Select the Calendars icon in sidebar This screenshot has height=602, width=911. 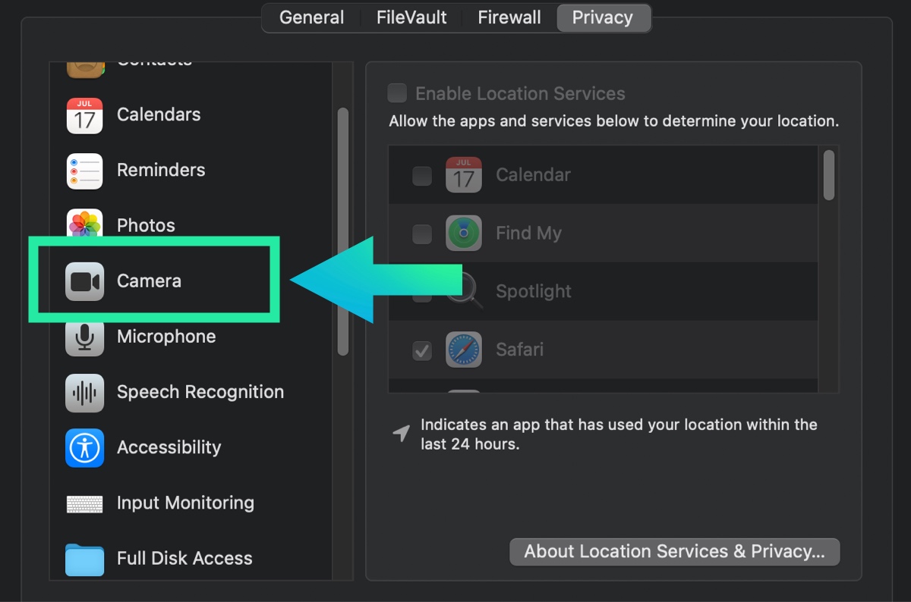coord(84,115)
